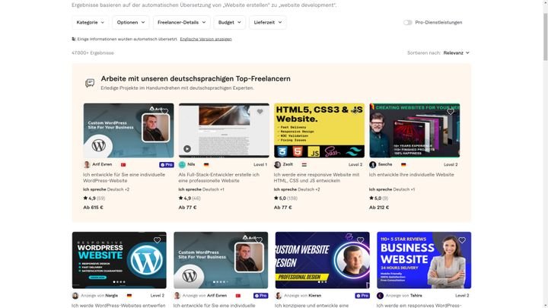The image size is (548, 308).
Task: Favorite Arif Evren's top freelancer gig
Action: 164,112
